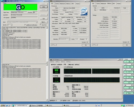The image size is (134, 107).
Task: Open the Processor selection dropdown in CPU-Z
Action: point(69,39)
